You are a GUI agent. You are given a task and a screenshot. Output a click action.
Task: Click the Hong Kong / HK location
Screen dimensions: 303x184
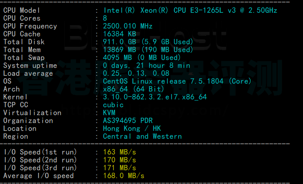[x=132, y=128]
